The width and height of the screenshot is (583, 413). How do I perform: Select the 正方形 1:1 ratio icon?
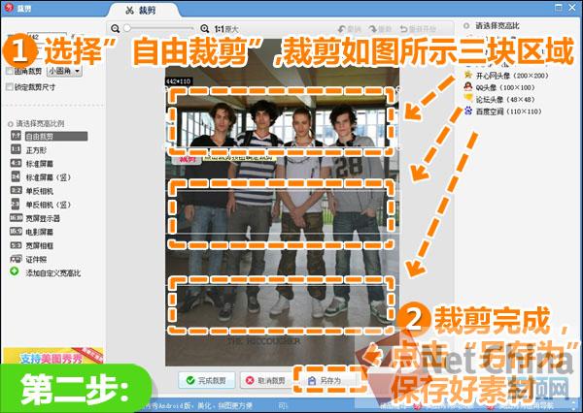point(16,149)
